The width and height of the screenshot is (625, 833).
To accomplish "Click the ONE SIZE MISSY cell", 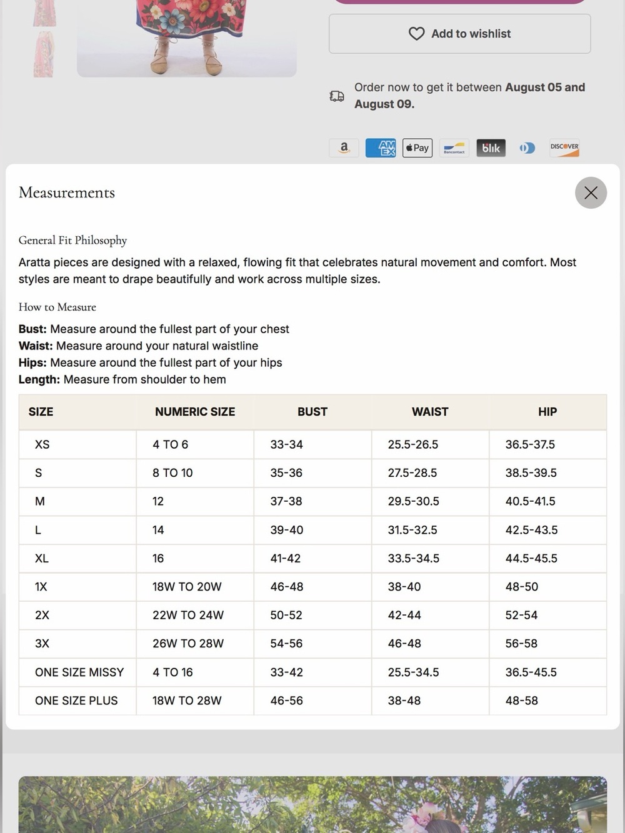I will [77, 672].
